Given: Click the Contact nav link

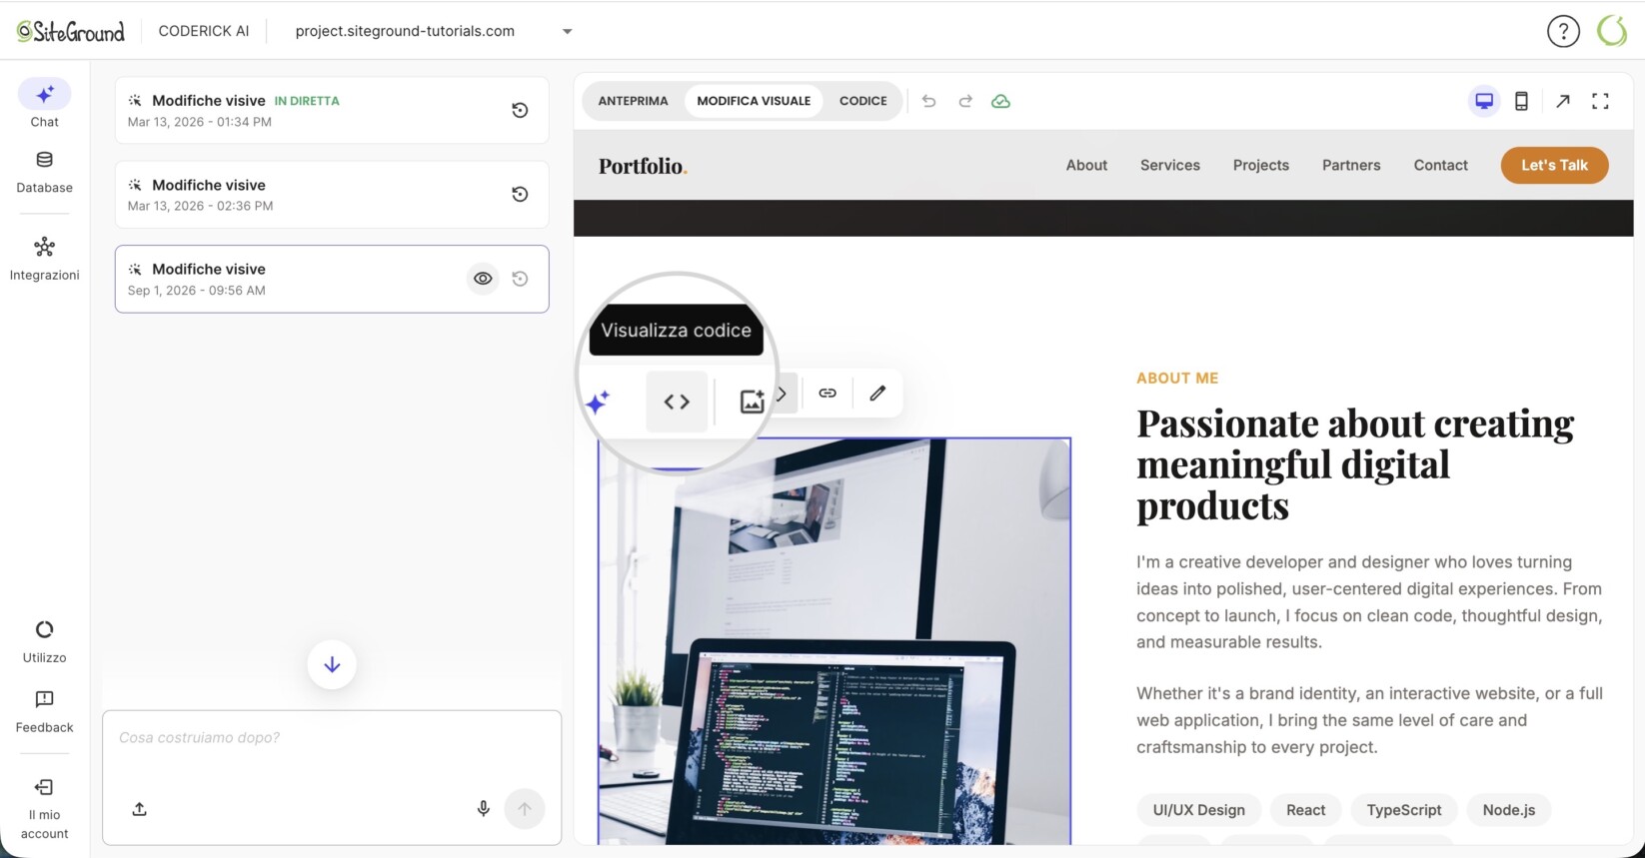Looking at the screenshot, I should [1440, 165].
